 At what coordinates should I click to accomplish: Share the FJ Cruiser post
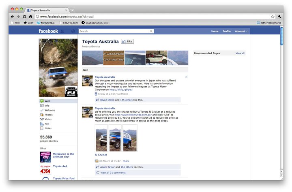[x=126, y=161]
